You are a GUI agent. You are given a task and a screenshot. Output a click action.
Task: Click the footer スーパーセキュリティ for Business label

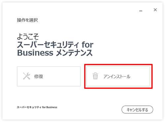tap(37, 107)
